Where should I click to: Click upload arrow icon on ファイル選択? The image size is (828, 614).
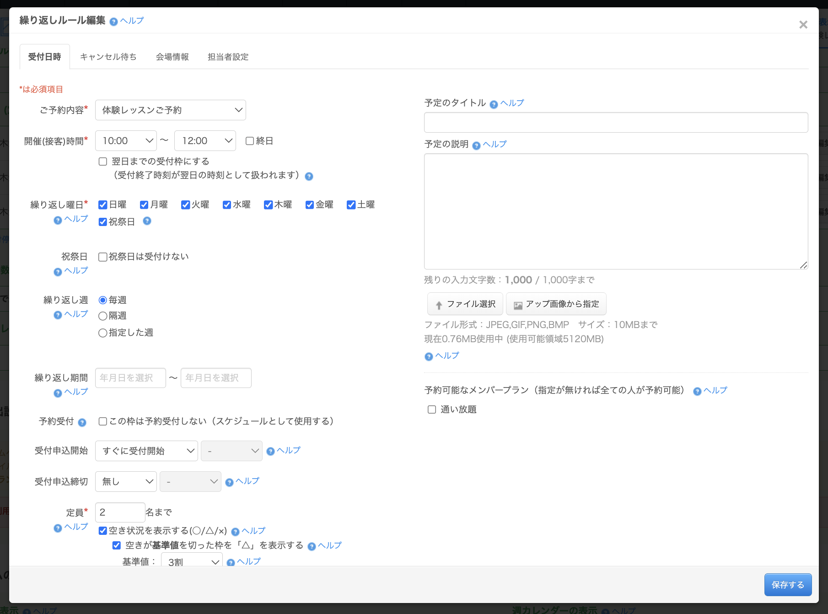click(x=439, y=305)
